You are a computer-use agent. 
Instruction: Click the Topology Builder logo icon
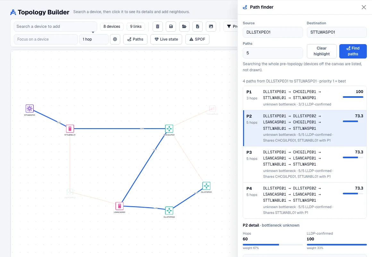(13, 12)
